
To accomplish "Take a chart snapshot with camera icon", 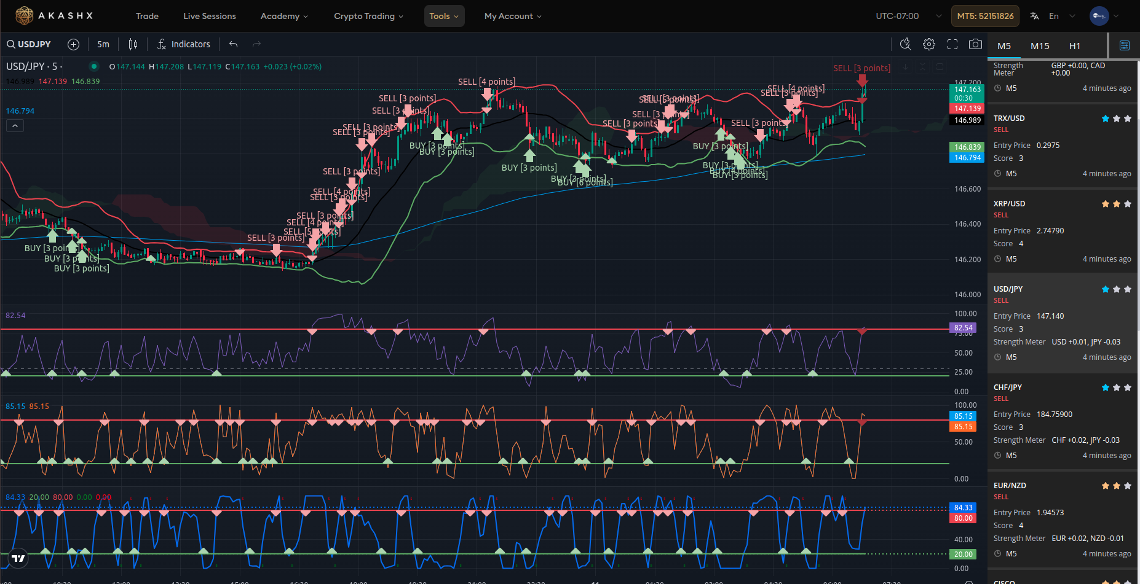I will (975, 44).
